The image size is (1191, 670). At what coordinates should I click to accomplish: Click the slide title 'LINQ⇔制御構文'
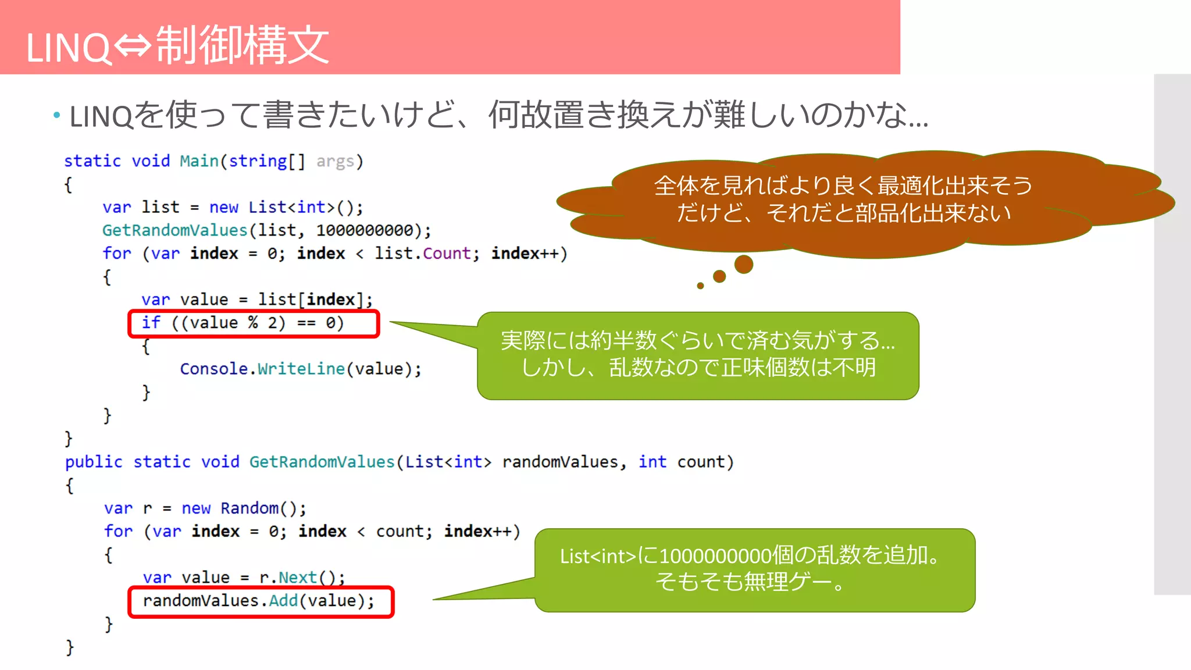[x=177, y=45]
